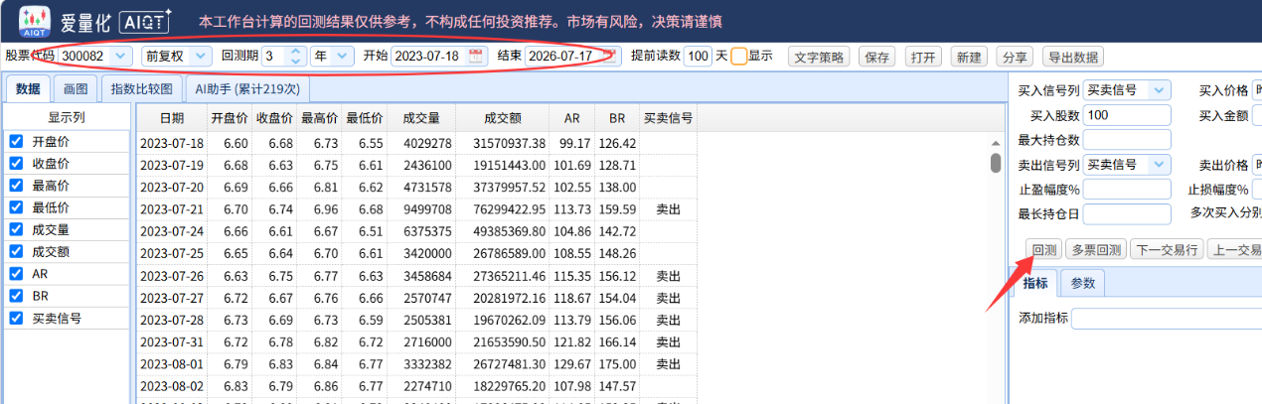Click the 止盈幅度% input field
The width and height of the screenshot is (1262, 404).
1127,189
